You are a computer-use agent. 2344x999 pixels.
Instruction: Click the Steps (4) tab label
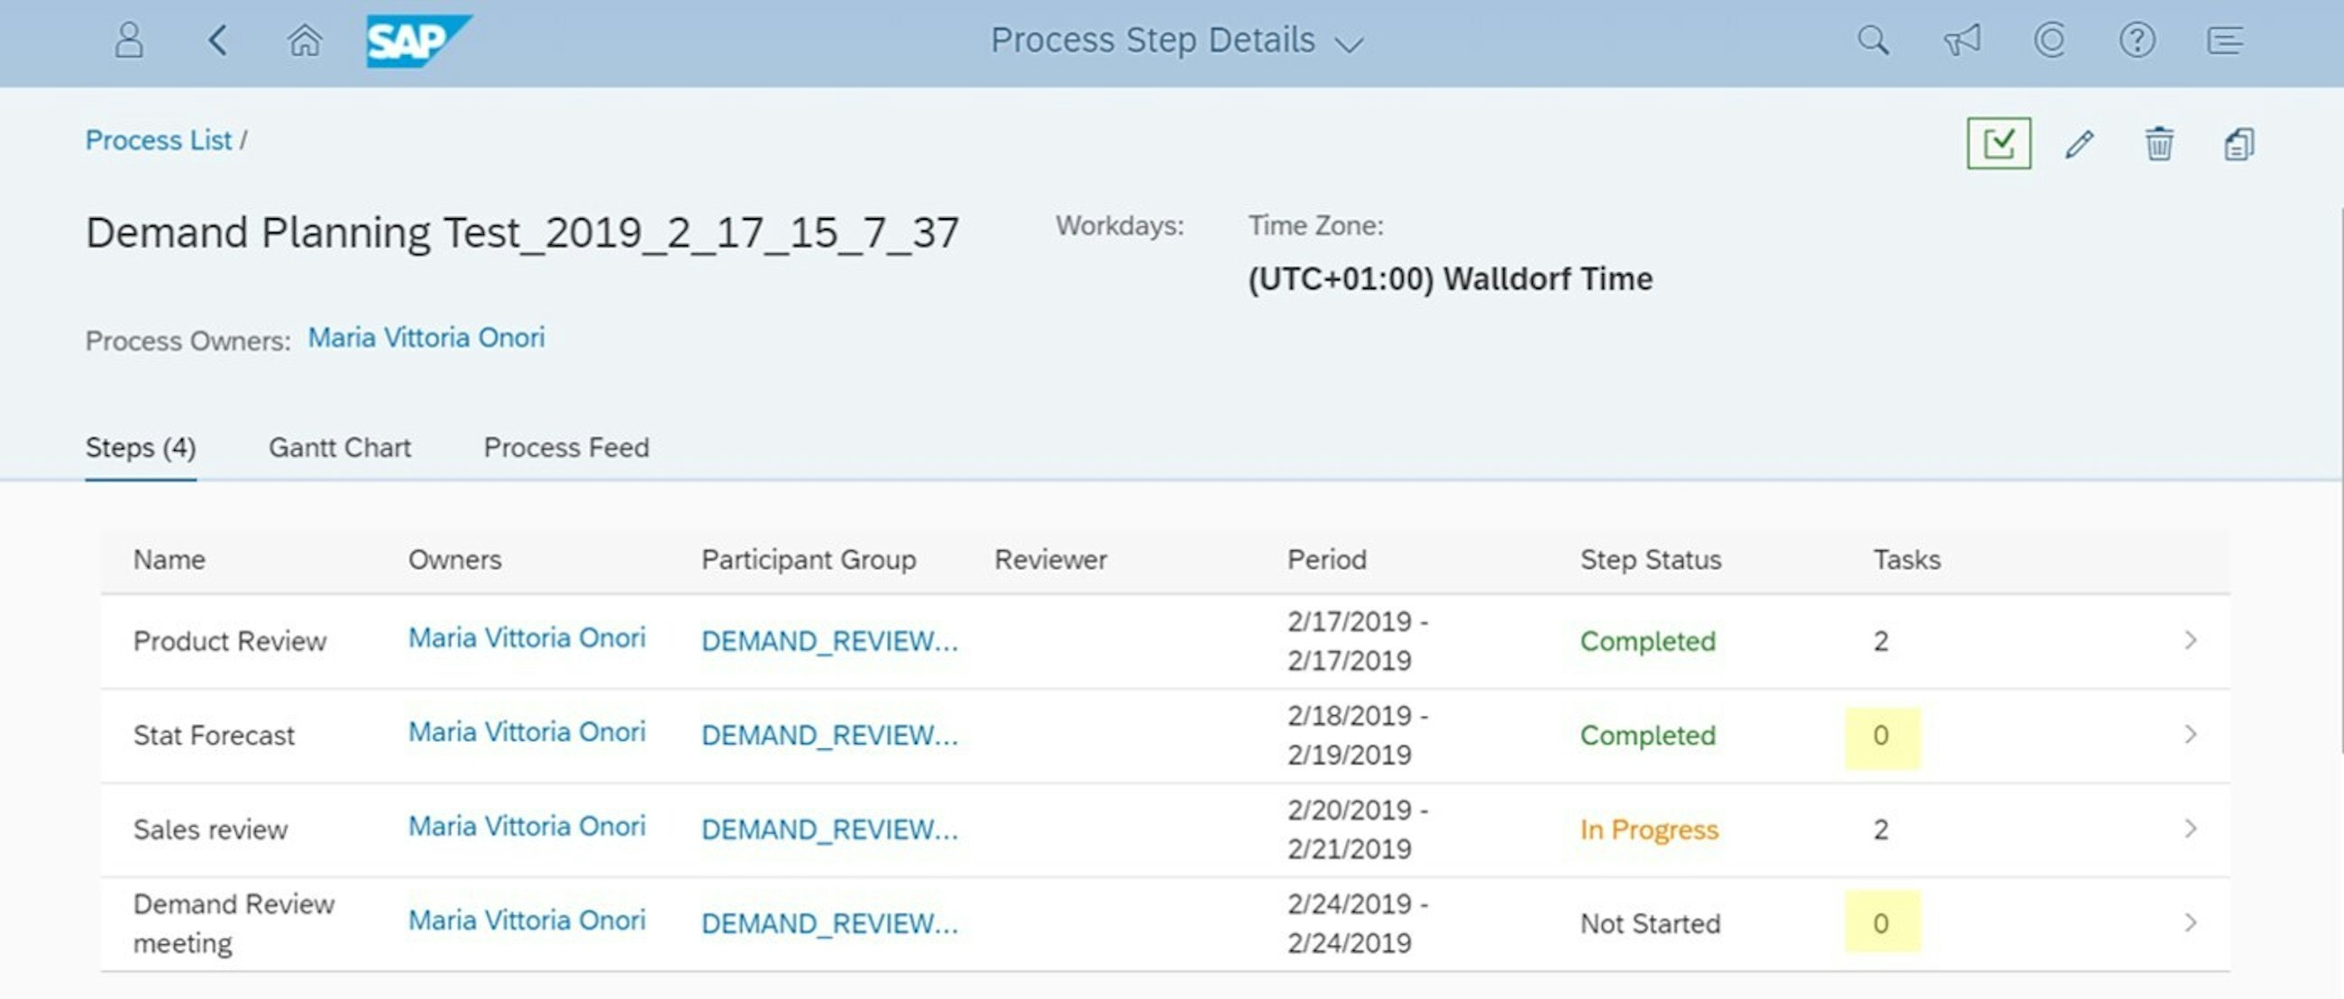139,447
